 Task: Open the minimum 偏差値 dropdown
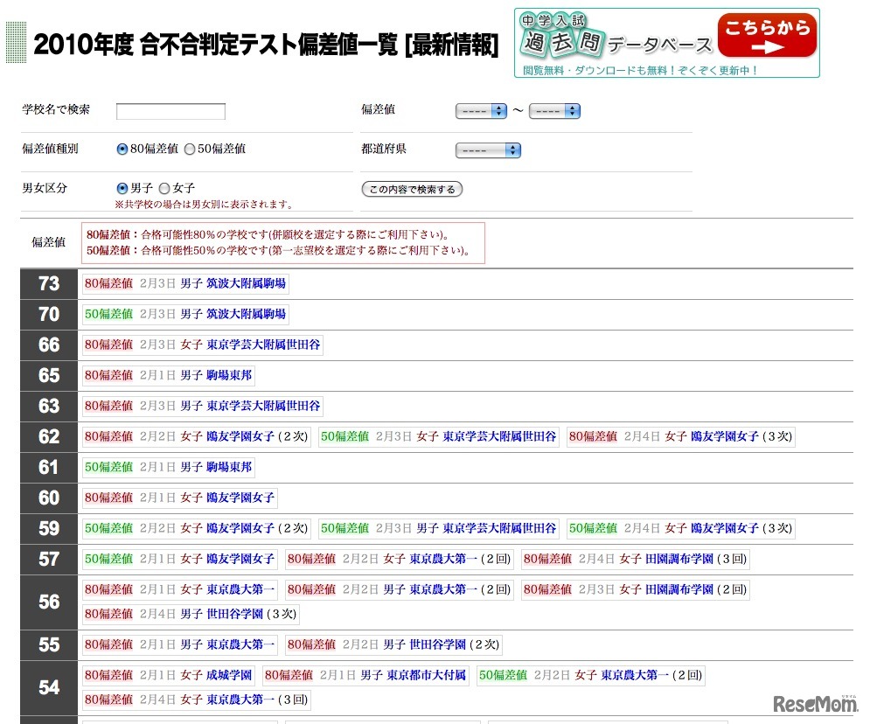481,111
